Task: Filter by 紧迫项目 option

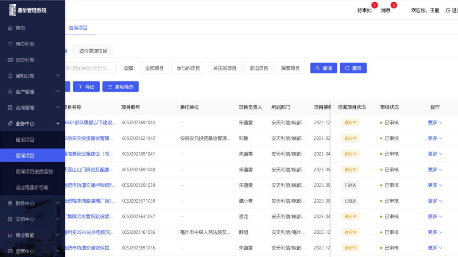Action: pyautogui.click(x=259, y=68)
